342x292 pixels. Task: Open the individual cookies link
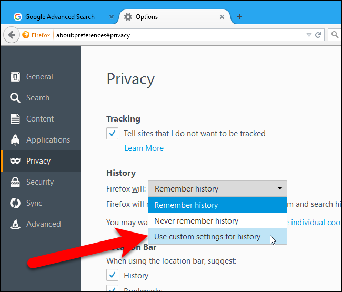click(x=315, y=223)
